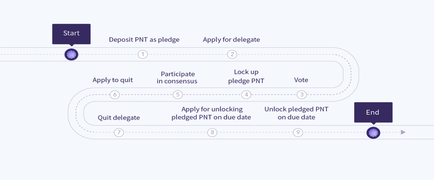
Task: Click the Quit delegate label
Action: click(119, 118)
